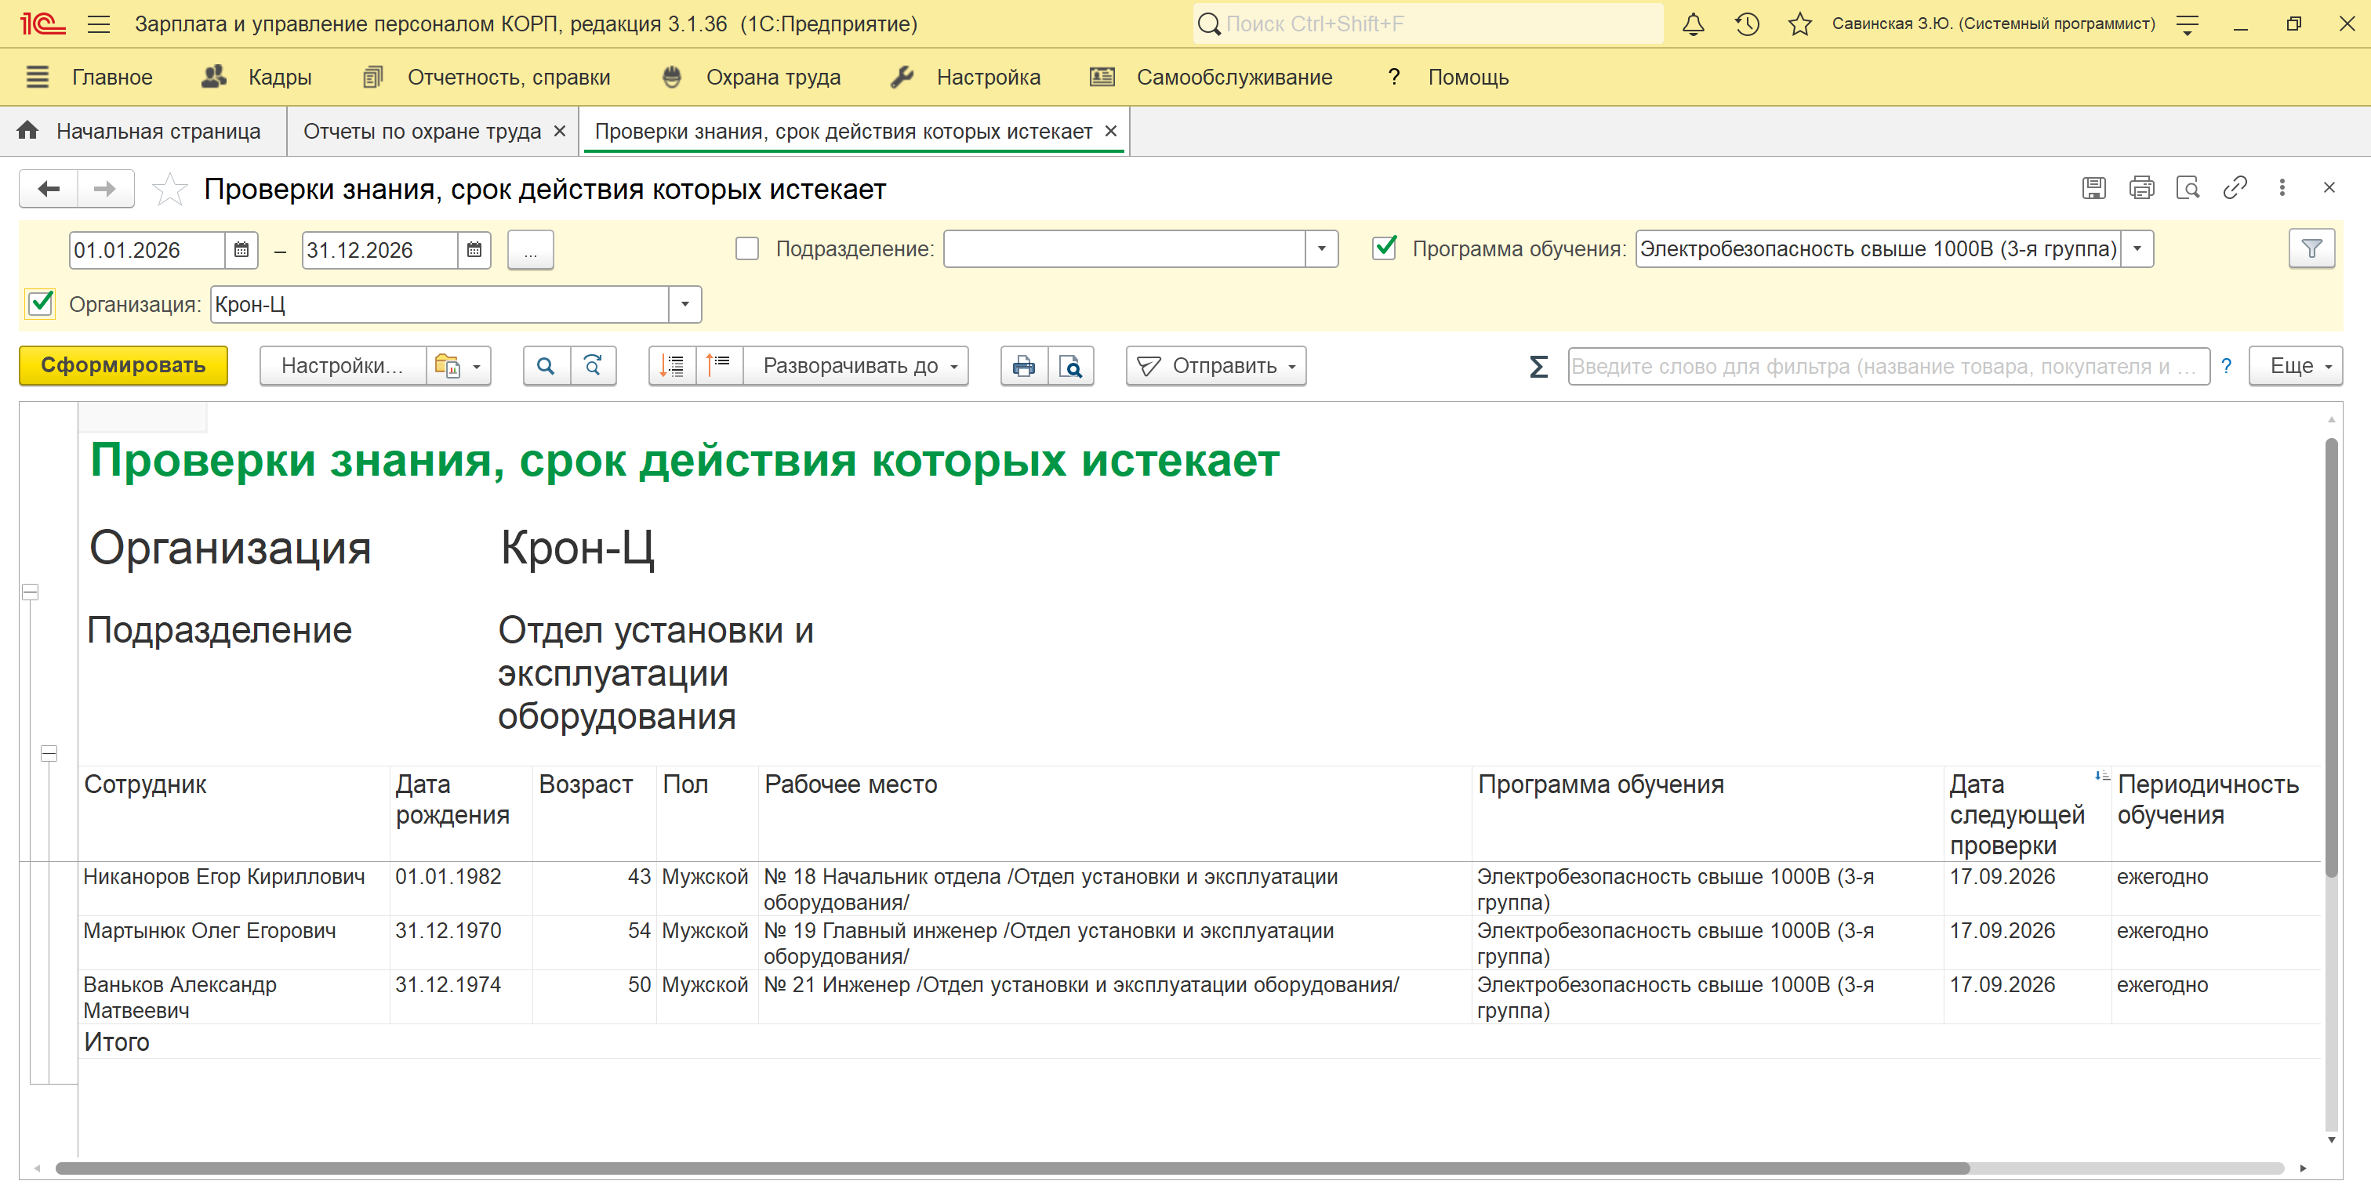Uncheck the Программа обучения checkbox
This screenshot has width=2371, height=1199.
tap(1385, 248)
